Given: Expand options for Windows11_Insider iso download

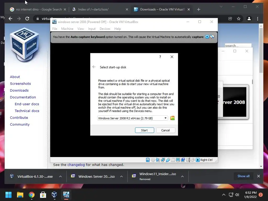Looking at the screenshot, I should 182,176.
